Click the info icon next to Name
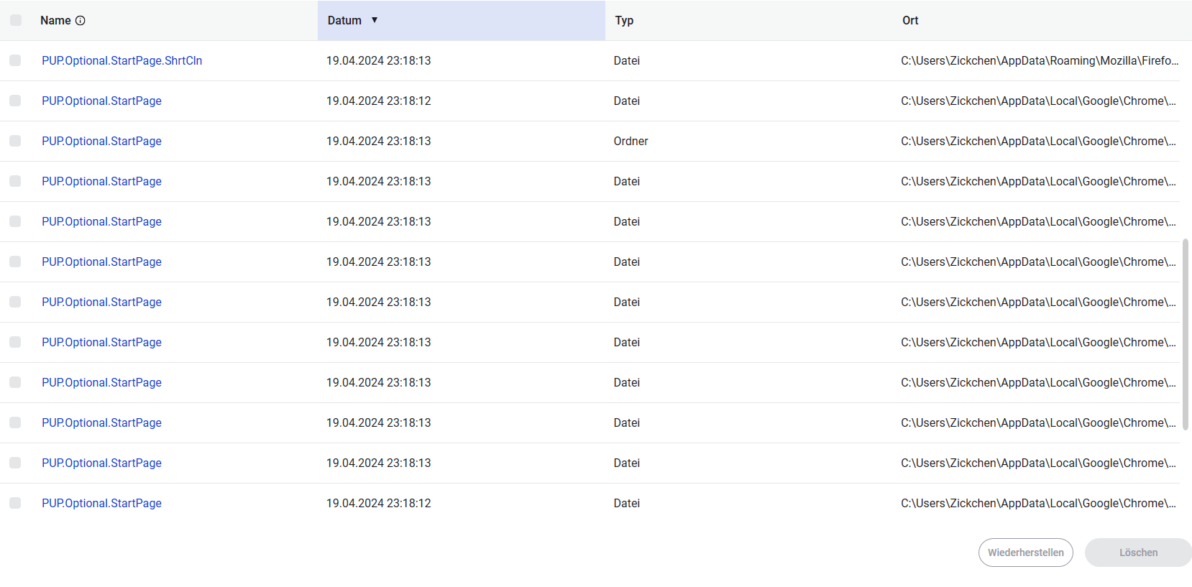 coord(81,21)
